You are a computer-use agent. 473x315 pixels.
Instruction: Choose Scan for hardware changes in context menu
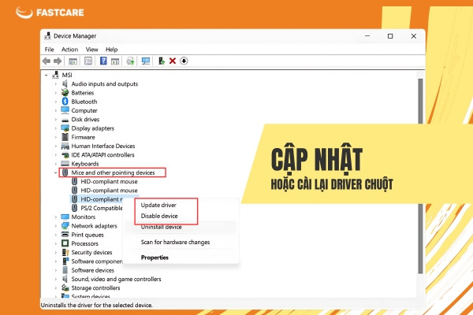[175, 242]
